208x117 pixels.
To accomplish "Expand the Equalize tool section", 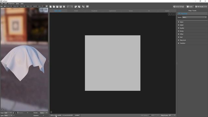I will [x=192, y=28].
